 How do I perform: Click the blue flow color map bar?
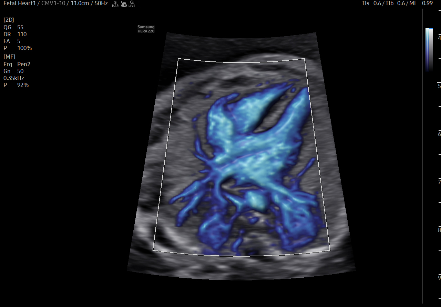pos(427,50)
